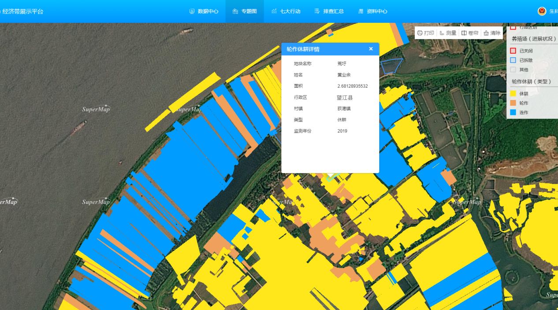This screenshot has width=558, height=310.
Task: Click the blue 连作 legend swatch
Action: point(513,112)
